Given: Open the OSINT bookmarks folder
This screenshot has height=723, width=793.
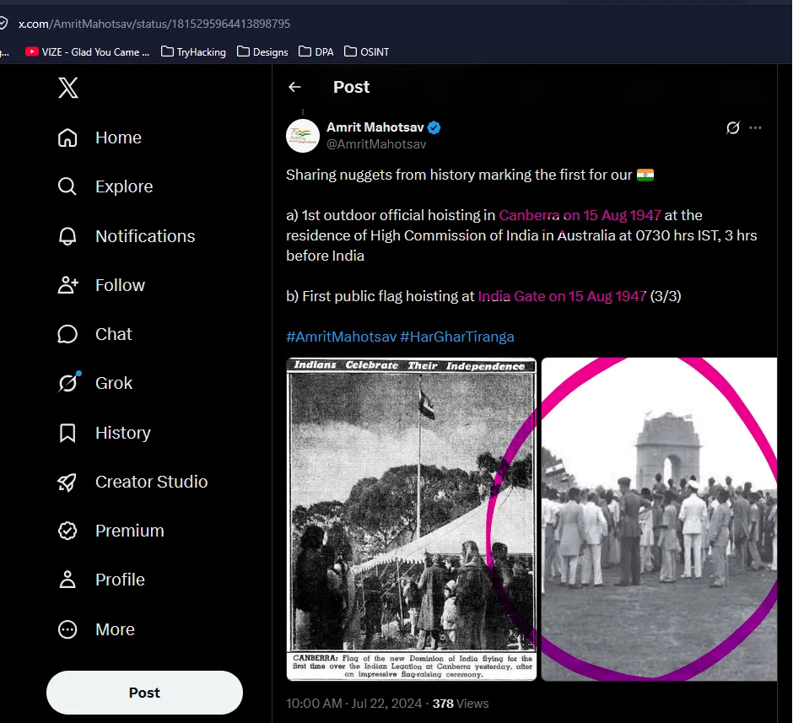Looking at the screenshot, I should [367, 52].
